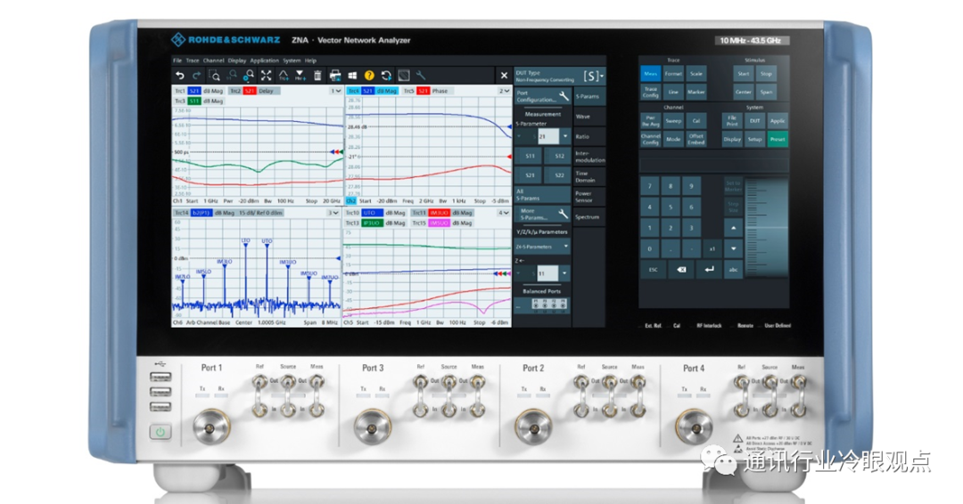This screenshot has height=504, width=963.
Task: Click the S22 parameter button
Action: (559, 175)
